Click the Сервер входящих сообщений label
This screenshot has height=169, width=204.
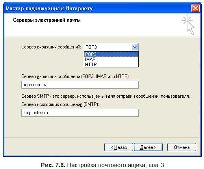pyautogui.click(x=51, y=47)
